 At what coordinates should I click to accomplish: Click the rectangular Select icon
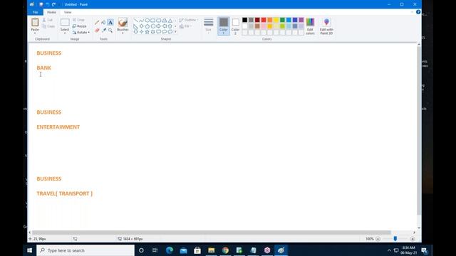65,23
